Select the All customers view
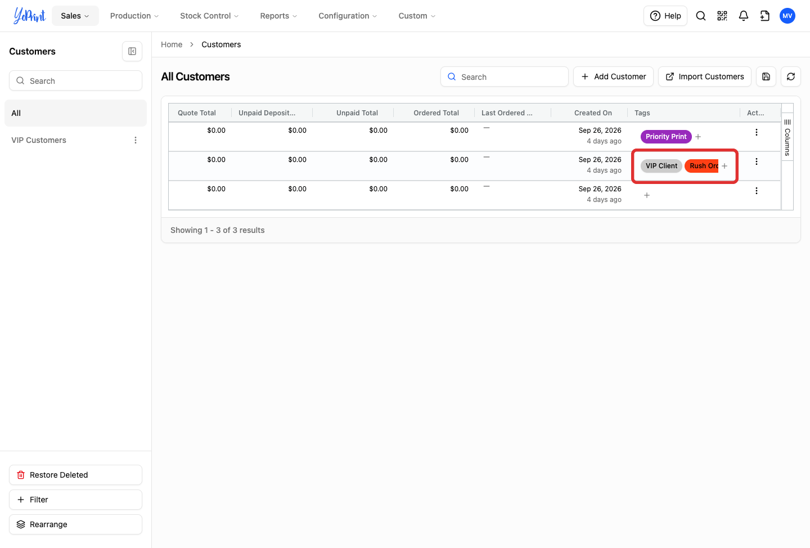810x548 pixels. [75, 113]
